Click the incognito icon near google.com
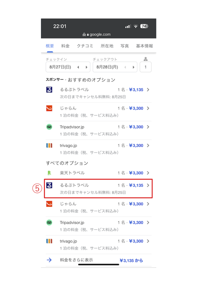The image size is (206, 291). click(84, 34)
